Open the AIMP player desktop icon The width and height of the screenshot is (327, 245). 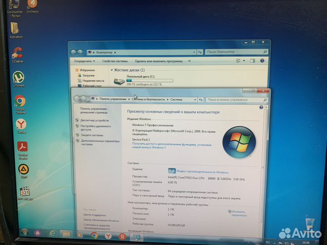(x=23, y=170)
